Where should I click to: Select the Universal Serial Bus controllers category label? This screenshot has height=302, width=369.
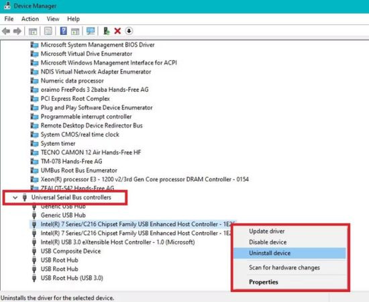(71, 197)
